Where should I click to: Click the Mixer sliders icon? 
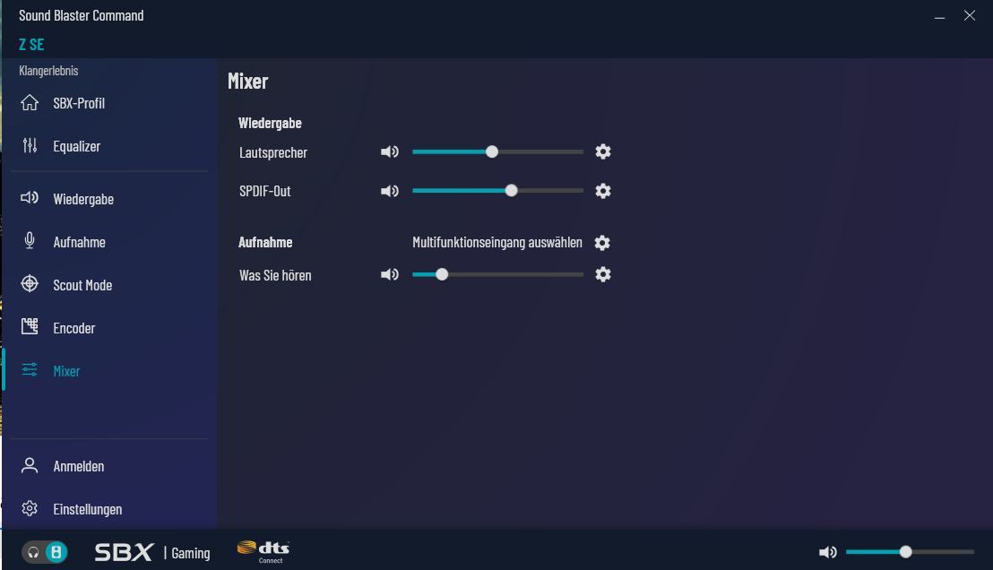[30, 370]
